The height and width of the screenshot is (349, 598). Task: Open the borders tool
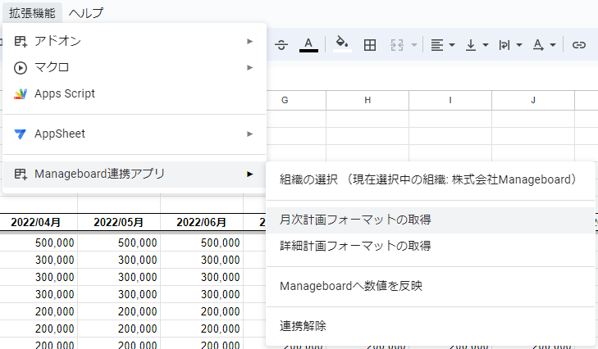[370, 45]
